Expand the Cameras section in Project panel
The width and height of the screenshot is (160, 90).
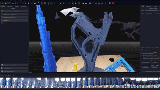(x=14, y=11)
